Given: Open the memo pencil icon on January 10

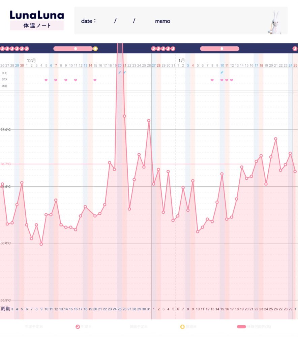Looking at the screenshot, I should pos(222,72).
